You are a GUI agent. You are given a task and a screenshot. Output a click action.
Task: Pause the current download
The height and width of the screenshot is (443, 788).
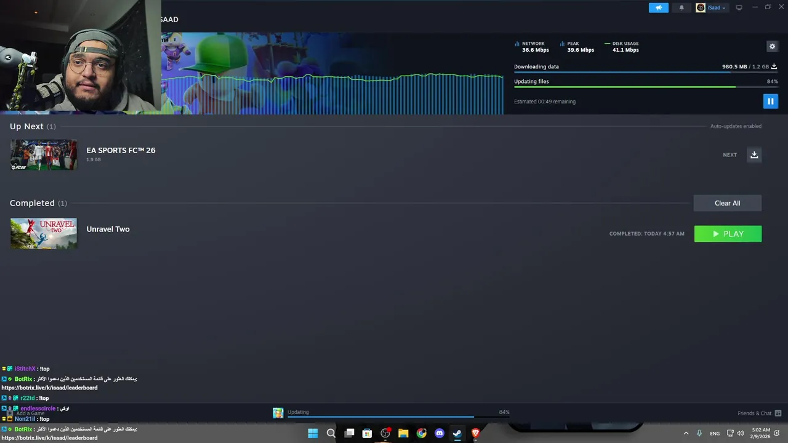pyautogui.click(x=770, y=101)
